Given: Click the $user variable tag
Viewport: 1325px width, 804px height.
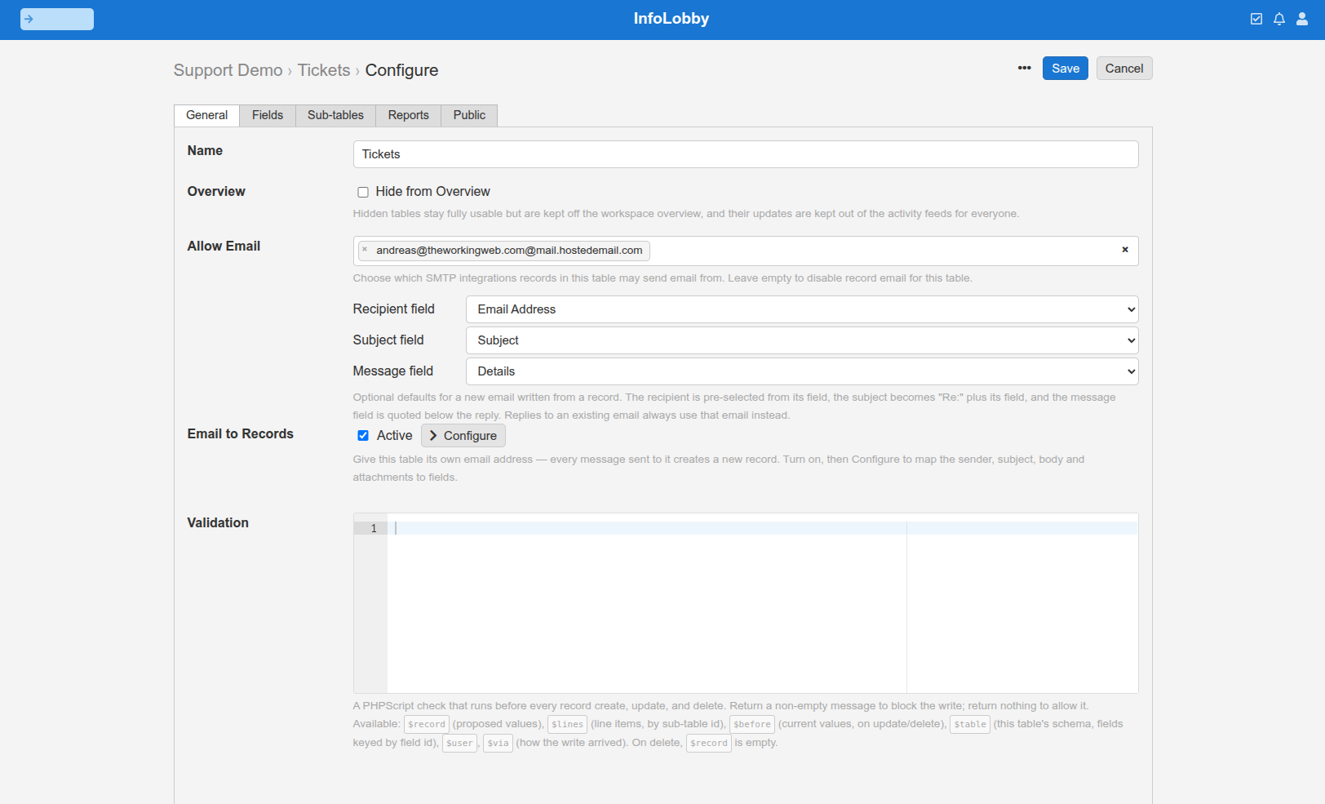Looking at the screenshot, I should point(459,743).
